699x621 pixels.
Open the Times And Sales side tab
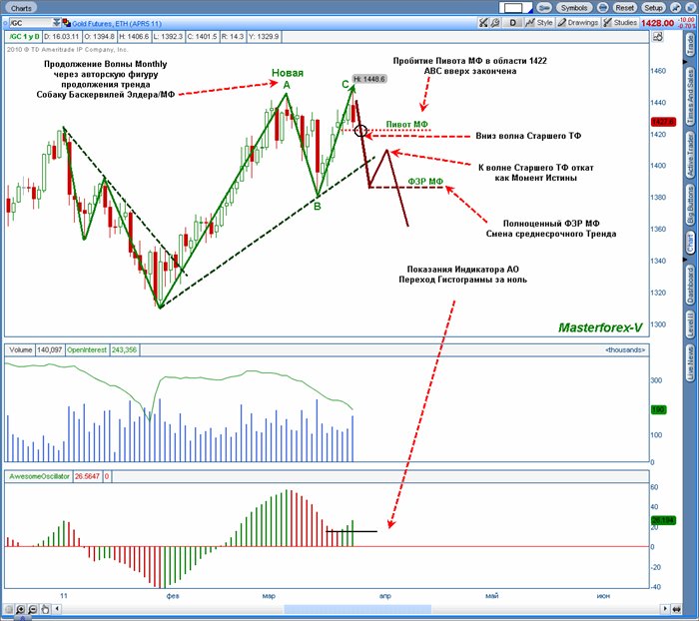690,96
